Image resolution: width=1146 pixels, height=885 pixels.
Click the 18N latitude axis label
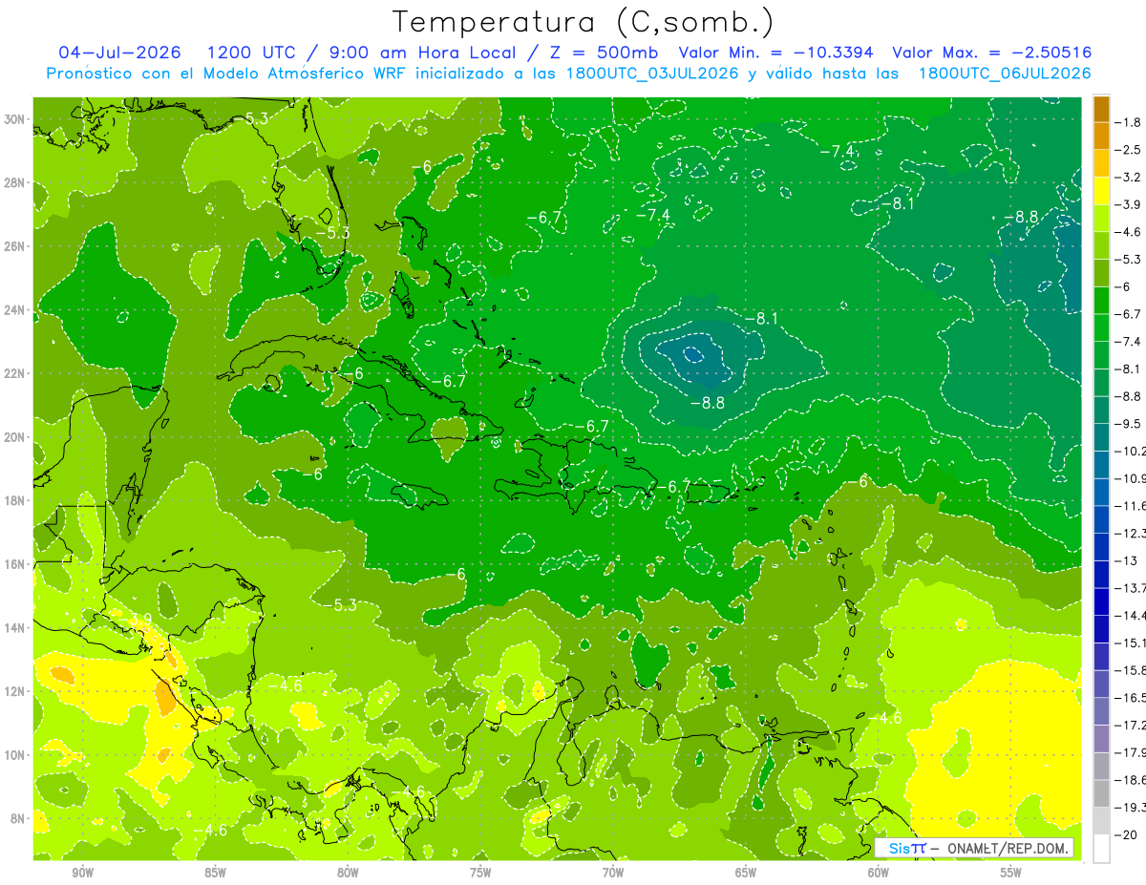[x=15, y=500]
